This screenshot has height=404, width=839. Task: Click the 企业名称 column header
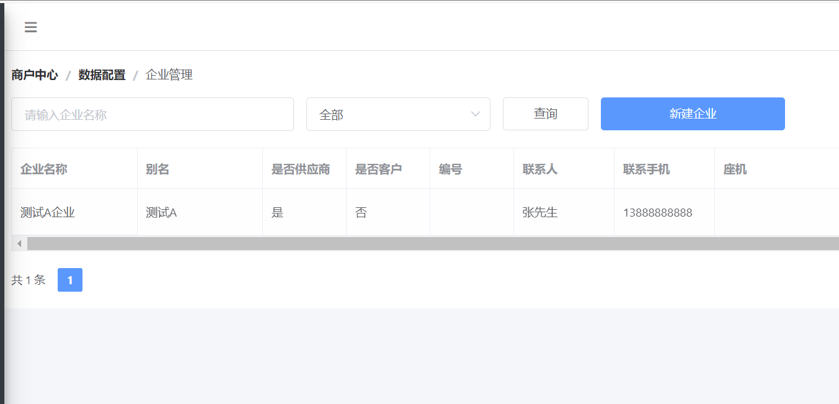(x=44, y=169)
